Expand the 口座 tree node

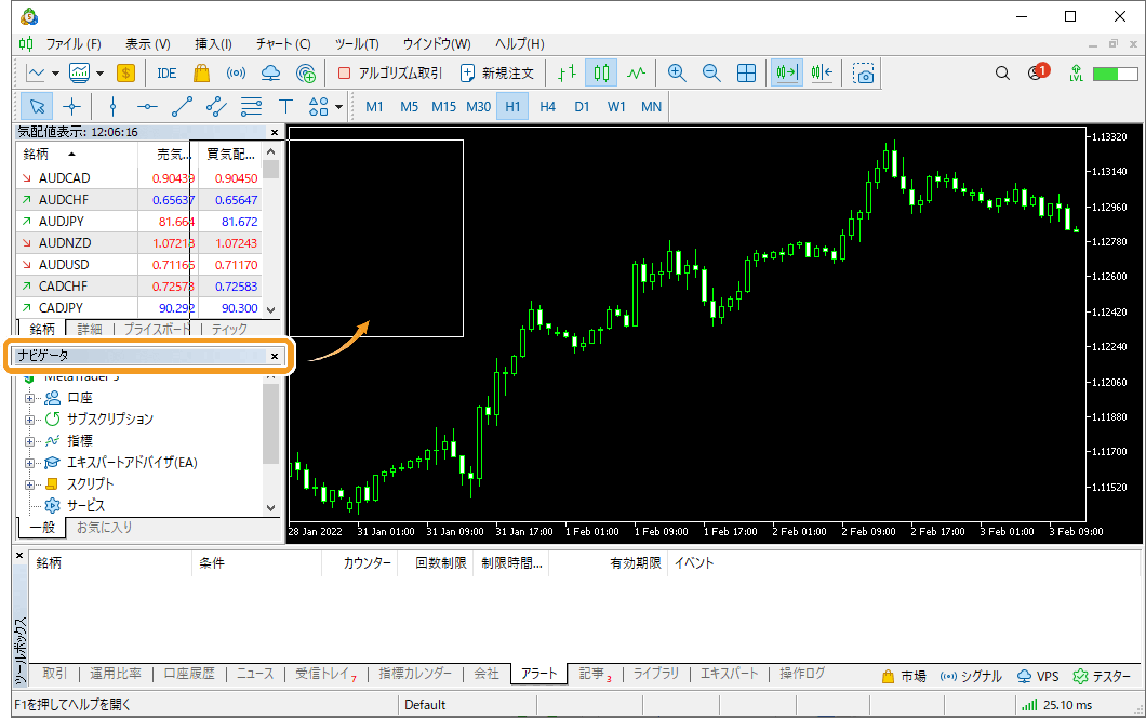tap(29, 398)
